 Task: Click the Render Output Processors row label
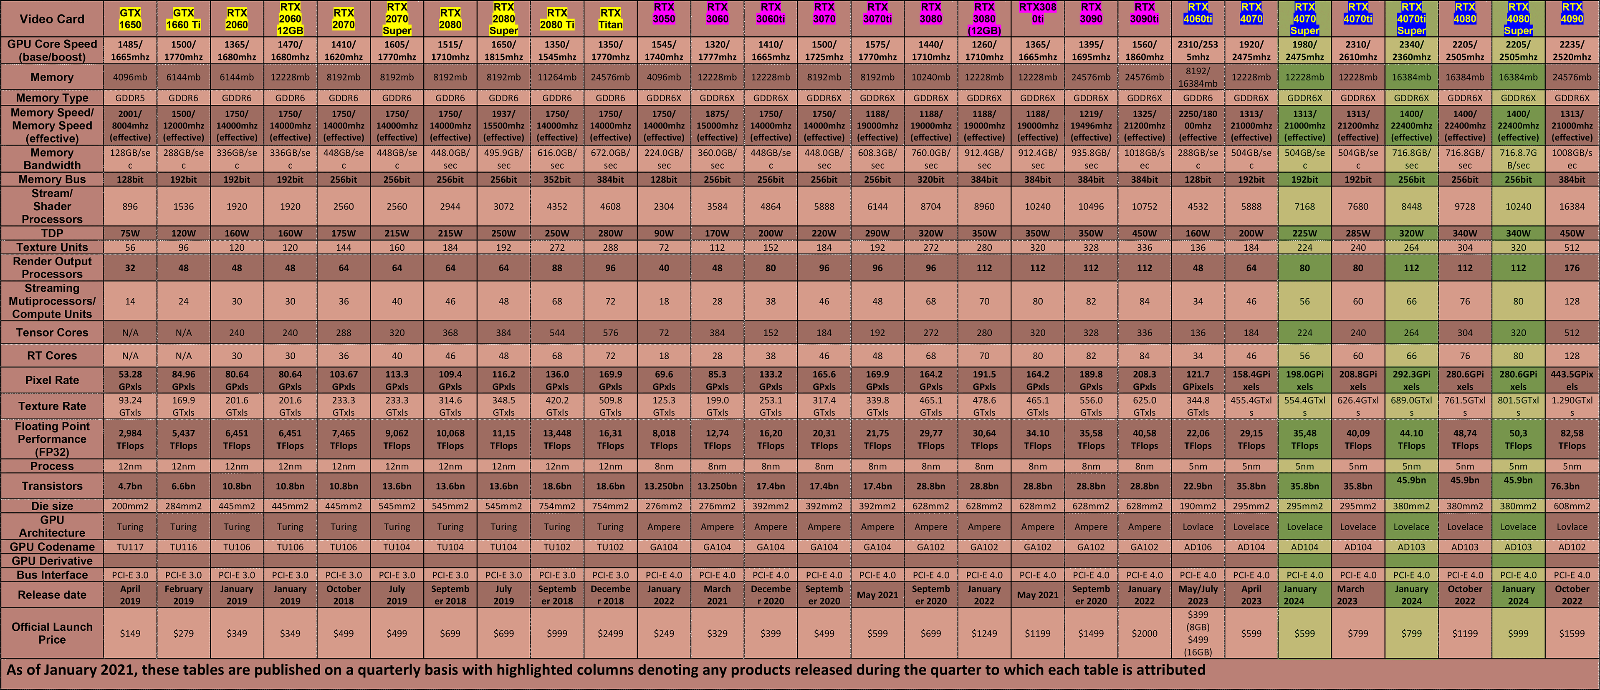(x=52, y=267)
